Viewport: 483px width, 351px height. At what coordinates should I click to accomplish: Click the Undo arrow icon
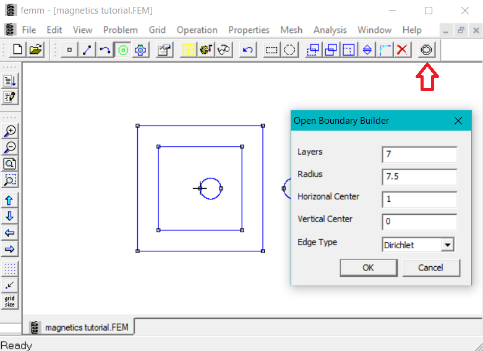(248, 50)
